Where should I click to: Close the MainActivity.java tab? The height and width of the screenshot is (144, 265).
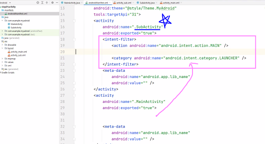point(82,3)
